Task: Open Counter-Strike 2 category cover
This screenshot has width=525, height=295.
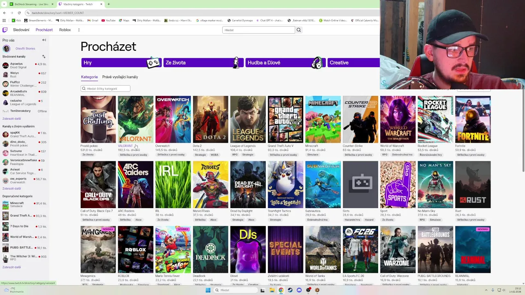Action: (361, 119)
